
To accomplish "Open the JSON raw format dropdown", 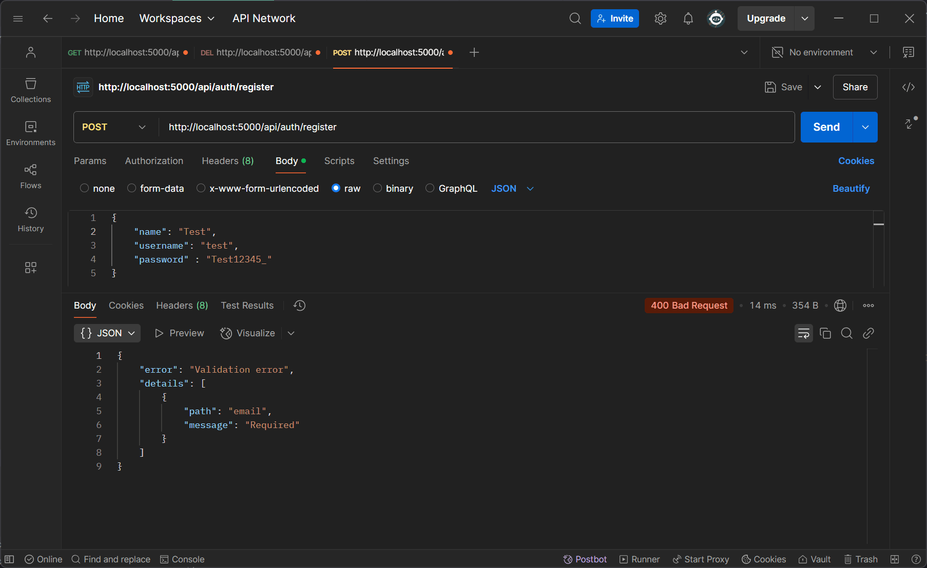I will tap(512, 189).
